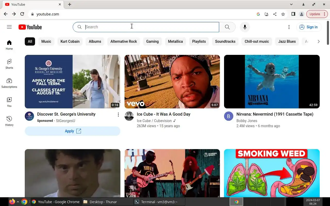Screen dimensions: 330x206
Task: Select the Music filter chip
Action: coord(46,41)
